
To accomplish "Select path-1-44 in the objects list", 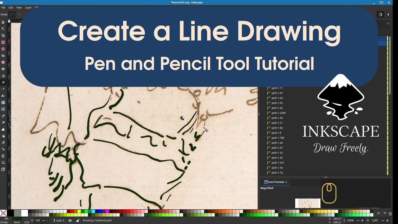I will pyautogui.click(x=277, y=143).
